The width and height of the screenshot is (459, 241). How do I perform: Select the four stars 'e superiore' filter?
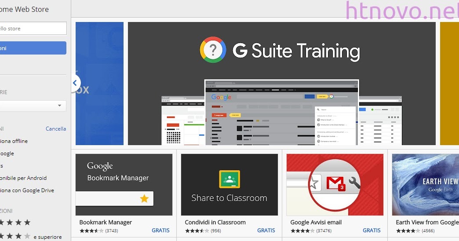tap(31, 236)
